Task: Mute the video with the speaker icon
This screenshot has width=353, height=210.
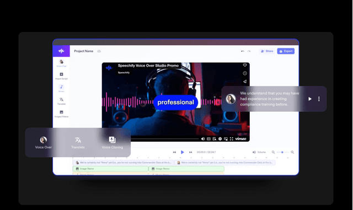Action: pyautogui.click(x=203, y=139)
